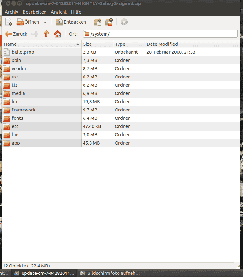Click the new archive icon
243x277 pixels.
coord(9,22)
